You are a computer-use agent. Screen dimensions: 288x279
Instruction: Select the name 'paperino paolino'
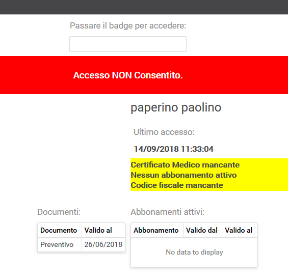coord(176,107)
